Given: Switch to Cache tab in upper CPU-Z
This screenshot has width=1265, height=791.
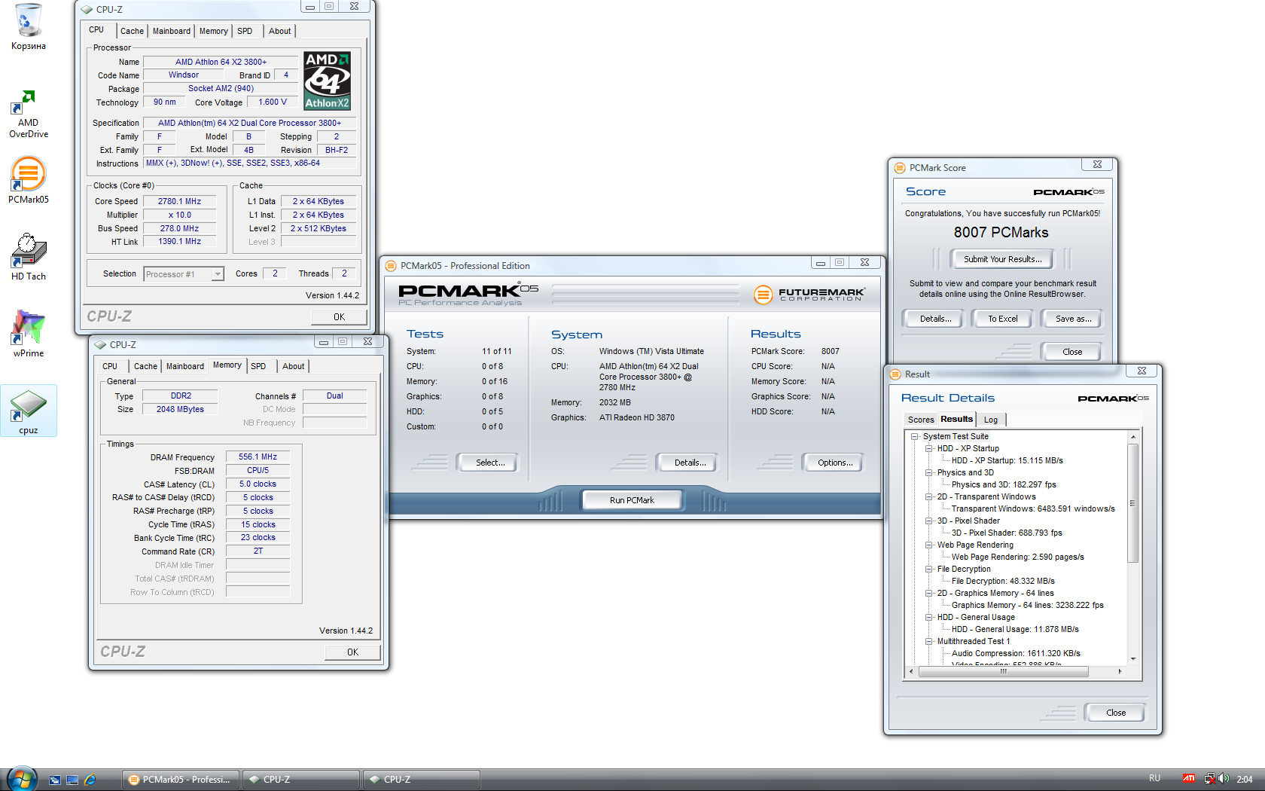Looking at the screenshot, I should pos(132,31).
